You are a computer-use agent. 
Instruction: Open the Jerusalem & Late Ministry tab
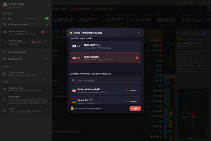[x=81, y=9]
